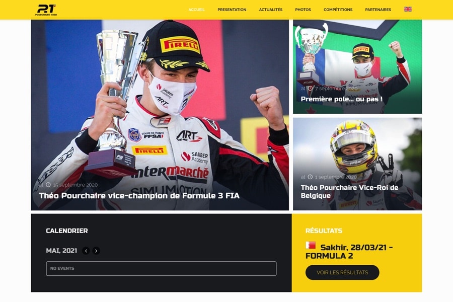This screenshot has height=302, width=453.
Task: Open article Théo Pourchaire Vice-Roi de Belgique
Action: [350, 191]
